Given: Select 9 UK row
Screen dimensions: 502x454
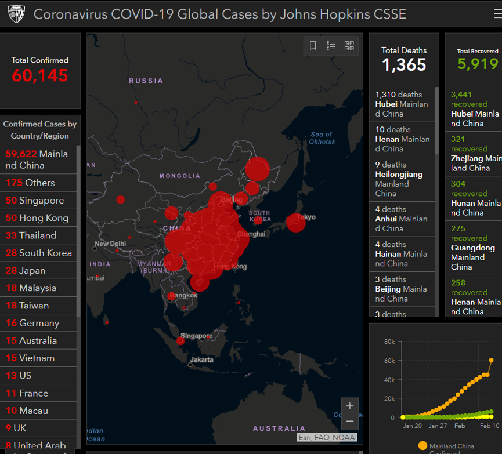Looking at the screenshot, I should tap(38, 428).
